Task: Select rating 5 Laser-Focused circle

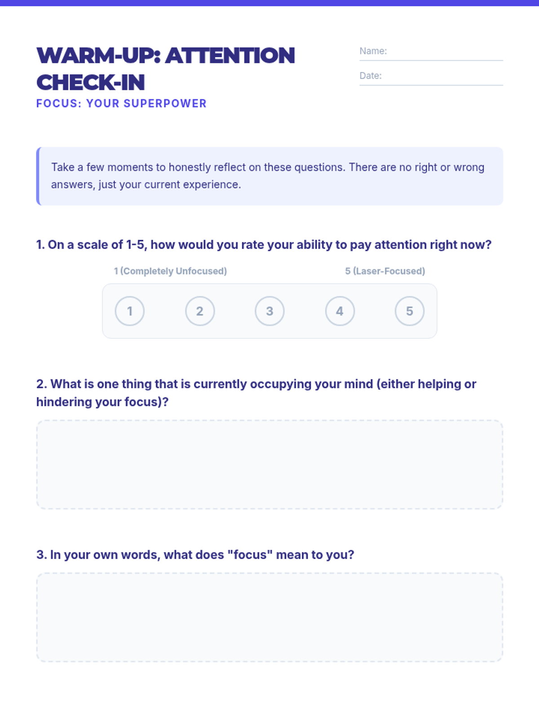Action: [410, 311]
